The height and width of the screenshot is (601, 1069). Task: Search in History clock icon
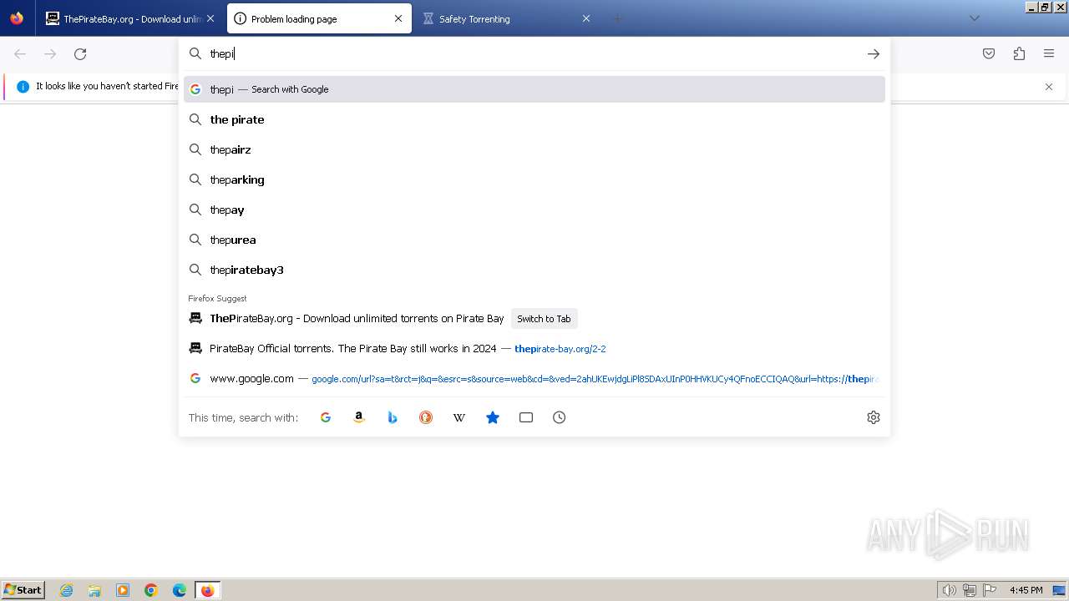click(x=560, y=417)
